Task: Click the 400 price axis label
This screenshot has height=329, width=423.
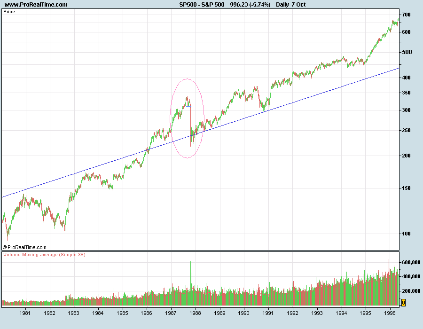Action: [x=406, y=78]
